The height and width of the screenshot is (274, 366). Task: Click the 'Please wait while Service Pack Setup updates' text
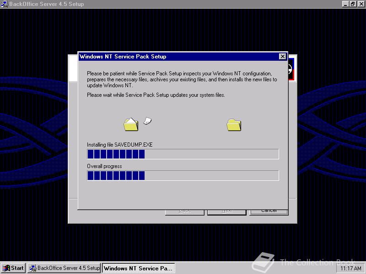[156, 95]
